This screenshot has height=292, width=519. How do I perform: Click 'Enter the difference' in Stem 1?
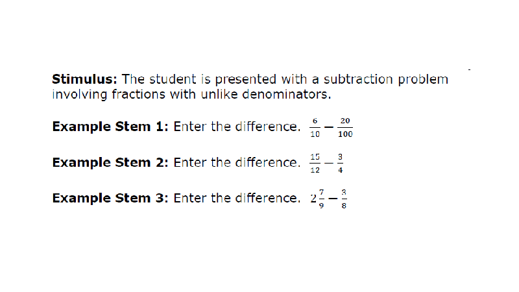click(x=237, y=127)
